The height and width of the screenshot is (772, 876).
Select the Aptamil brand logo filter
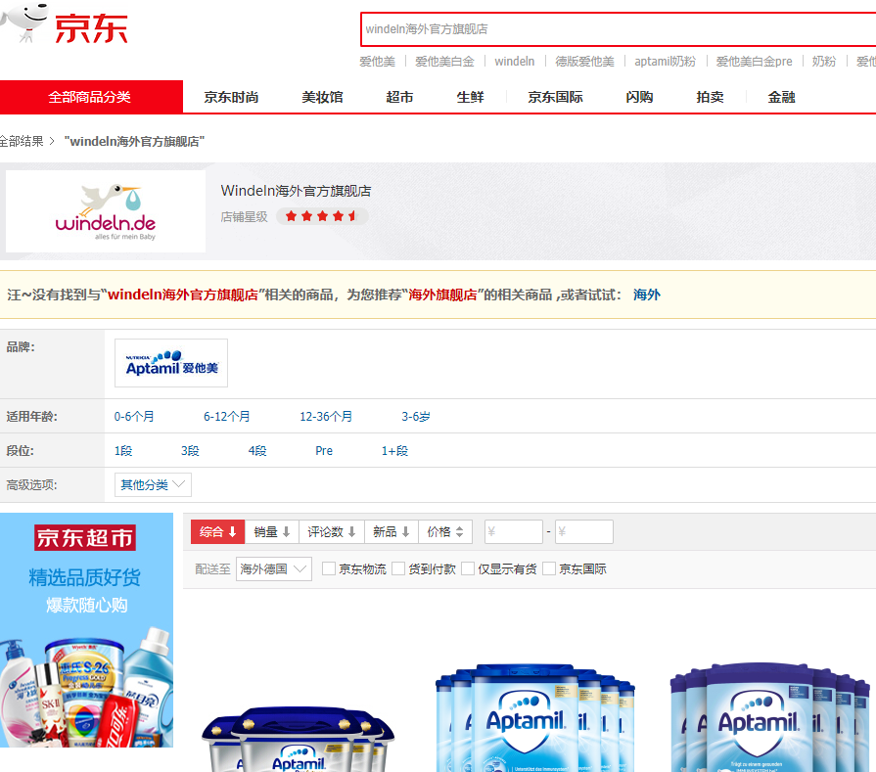171,363
